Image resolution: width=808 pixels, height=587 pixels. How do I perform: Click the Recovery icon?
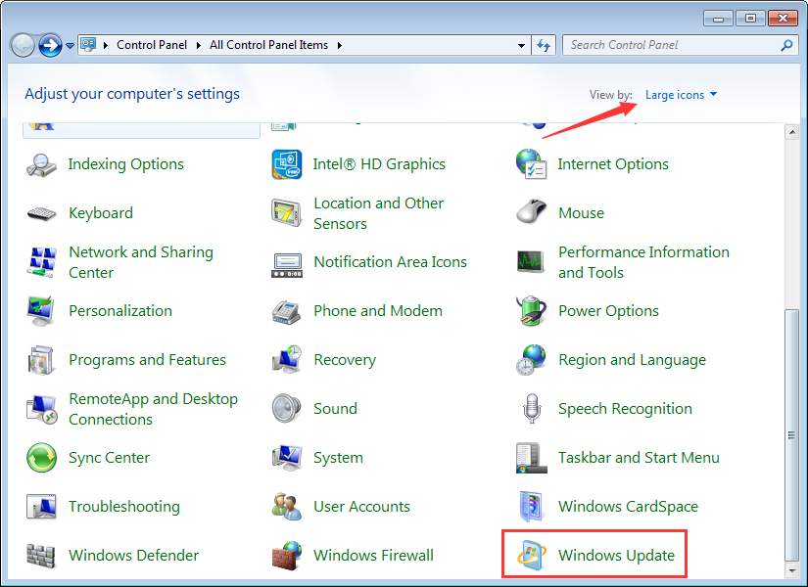pos(287,359)
